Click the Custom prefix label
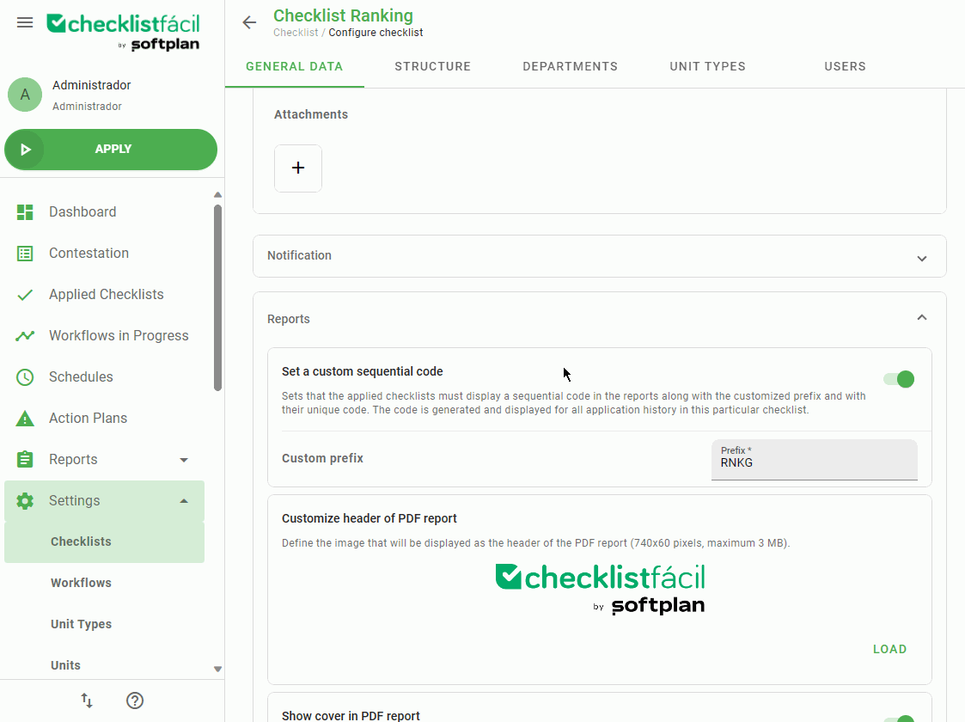 (322, 459)
